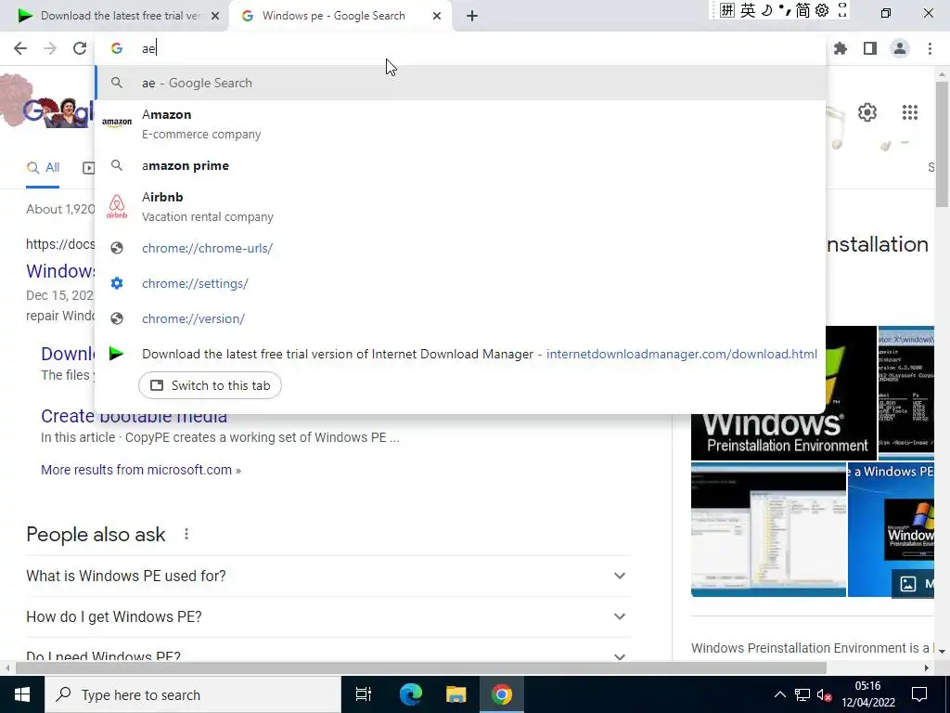Click the address bar containing 'ae'
Screen dimensions: 950x713
coord(460,48)
